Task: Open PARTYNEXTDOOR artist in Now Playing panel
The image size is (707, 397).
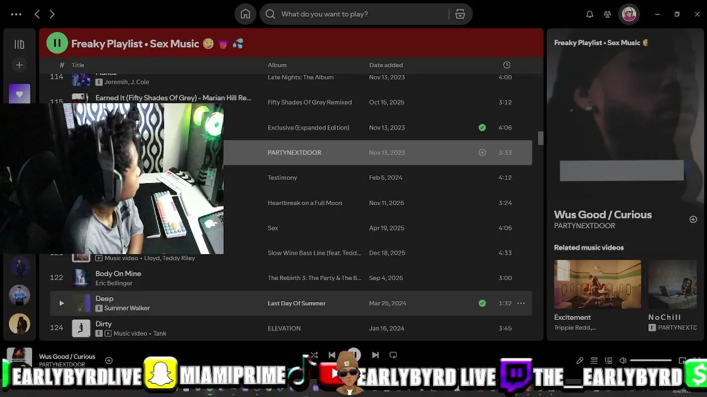Action: coord(584,226)
